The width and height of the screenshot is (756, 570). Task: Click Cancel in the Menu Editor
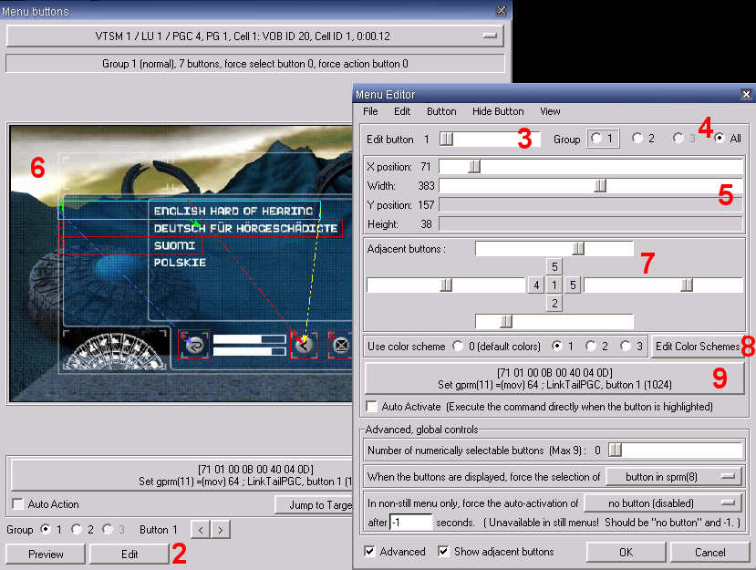(709, 552)
